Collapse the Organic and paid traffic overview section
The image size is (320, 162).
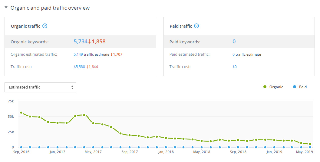[6, 8]
